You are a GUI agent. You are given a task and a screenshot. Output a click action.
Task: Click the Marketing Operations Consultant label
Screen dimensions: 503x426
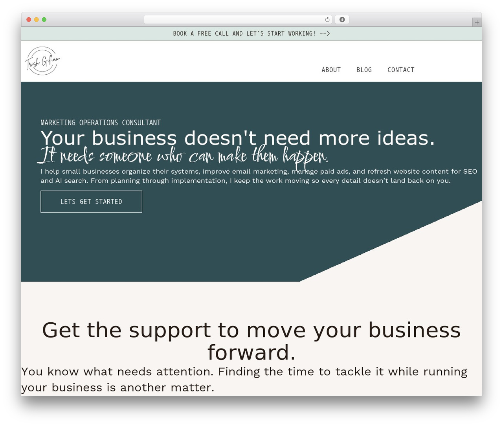pos(101,123)
